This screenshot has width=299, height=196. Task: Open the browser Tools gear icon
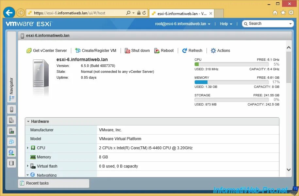click(x=291, y=13)
